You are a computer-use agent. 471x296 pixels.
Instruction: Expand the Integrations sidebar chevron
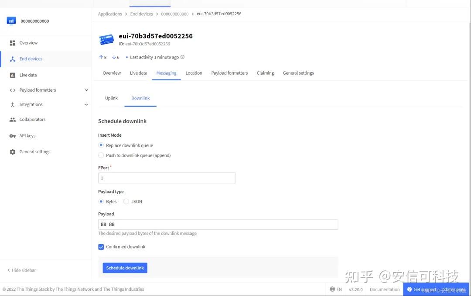86,105
